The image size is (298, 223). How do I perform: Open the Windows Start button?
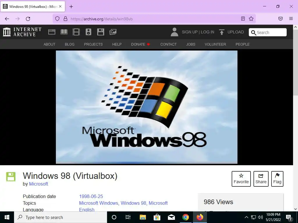pyautogui.click(x=7, y=217)
